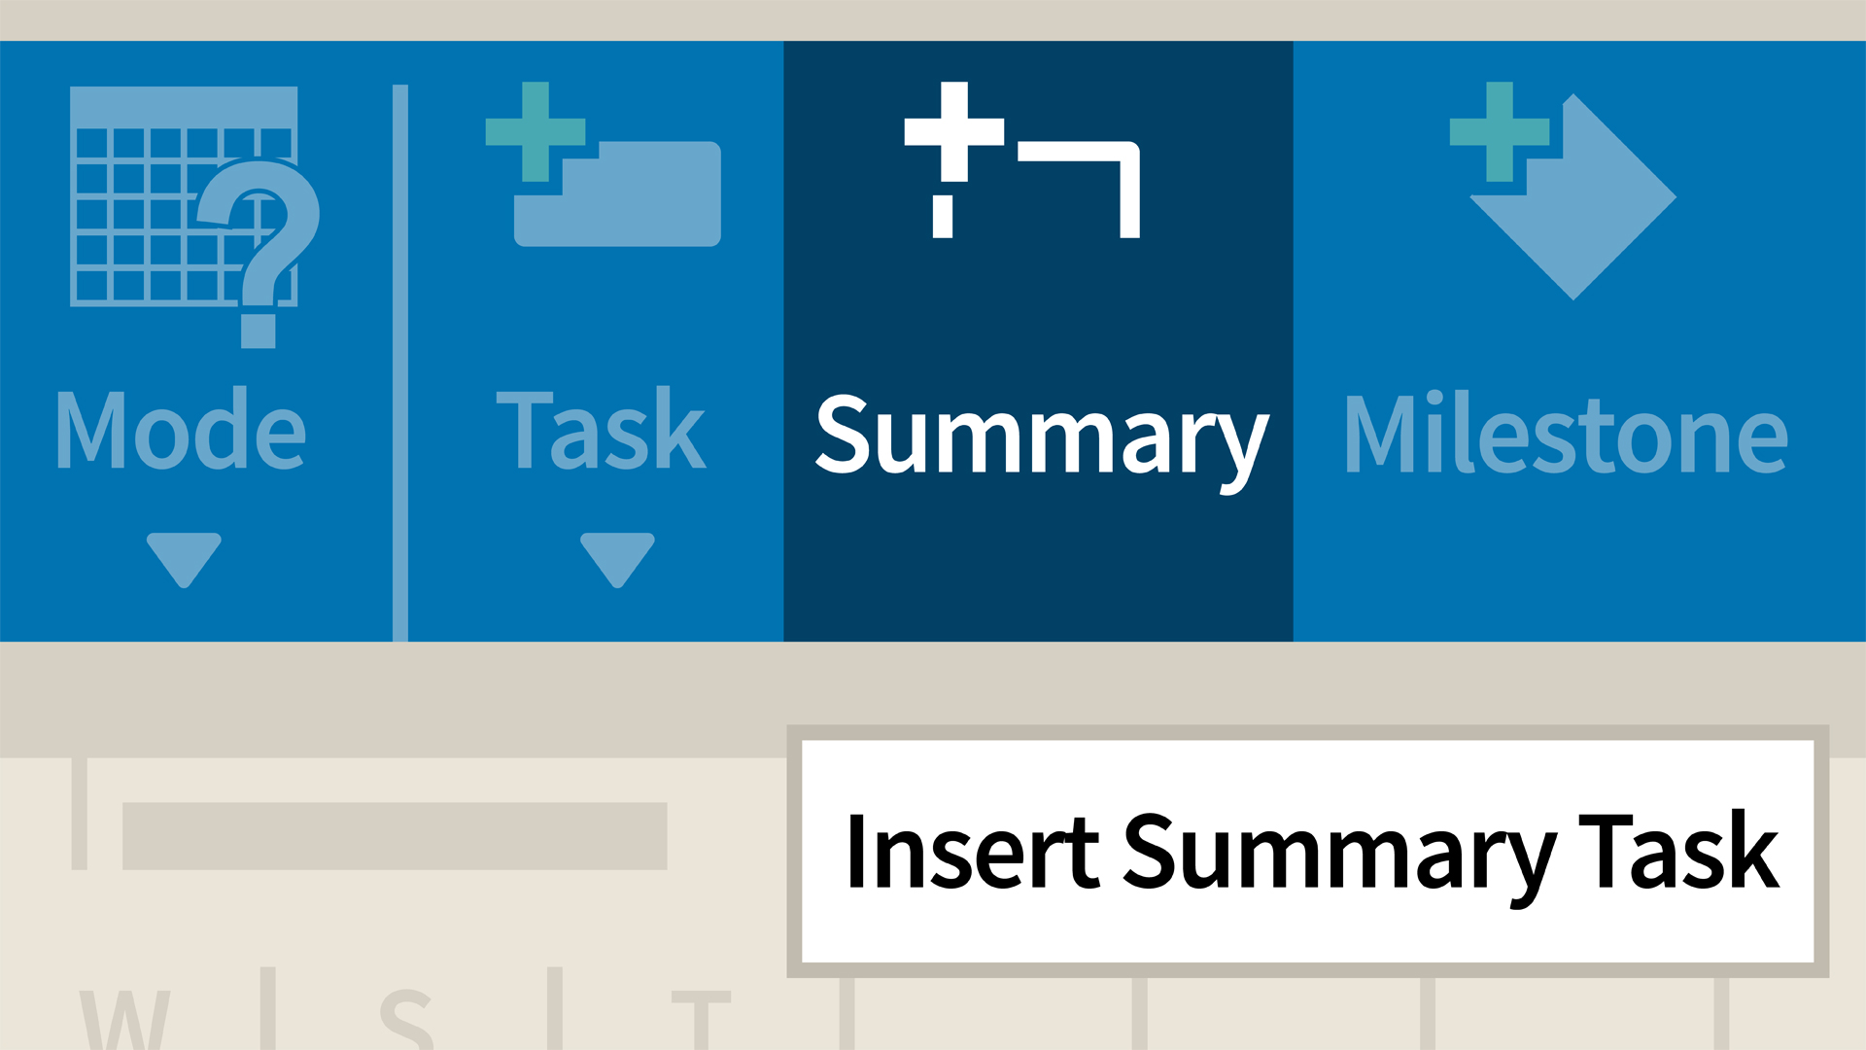Expand the Mode dropdown arrow
The width and height of the screenshot is (1866, 1050).
tap(184, 559)
